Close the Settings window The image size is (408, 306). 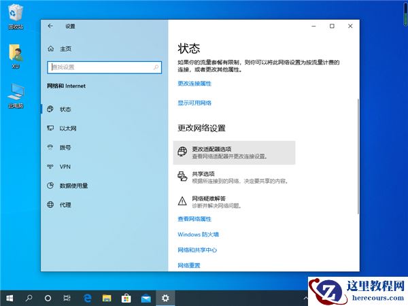(350, 26)
